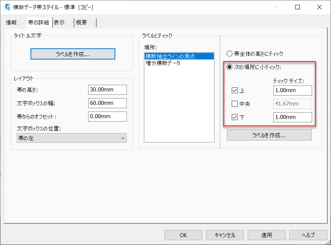Toggle the 下 tick checkbox

235,117
